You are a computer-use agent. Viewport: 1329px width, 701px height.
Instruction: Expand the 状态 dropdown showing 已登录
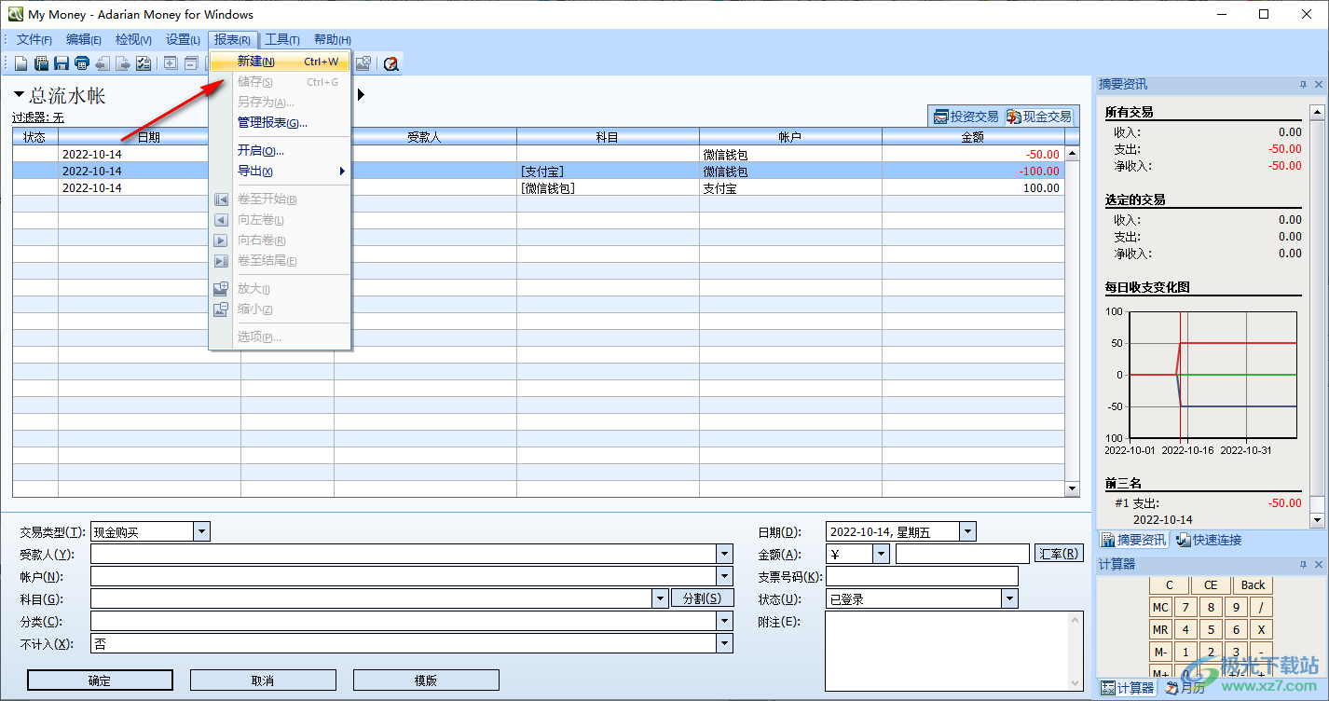1009,598
